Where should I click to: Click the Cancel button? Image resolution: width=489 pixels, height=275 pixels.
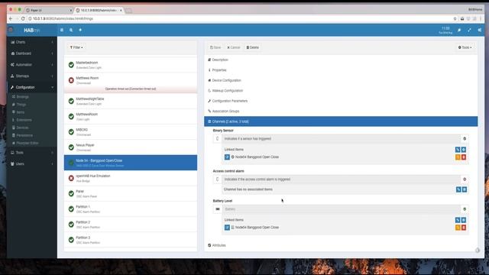click(x=234, y=47)
